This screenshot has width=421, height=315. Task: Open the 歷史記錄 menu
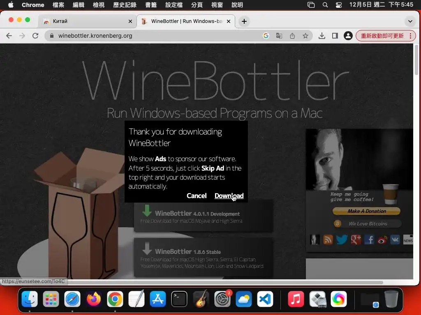(125, 5)
